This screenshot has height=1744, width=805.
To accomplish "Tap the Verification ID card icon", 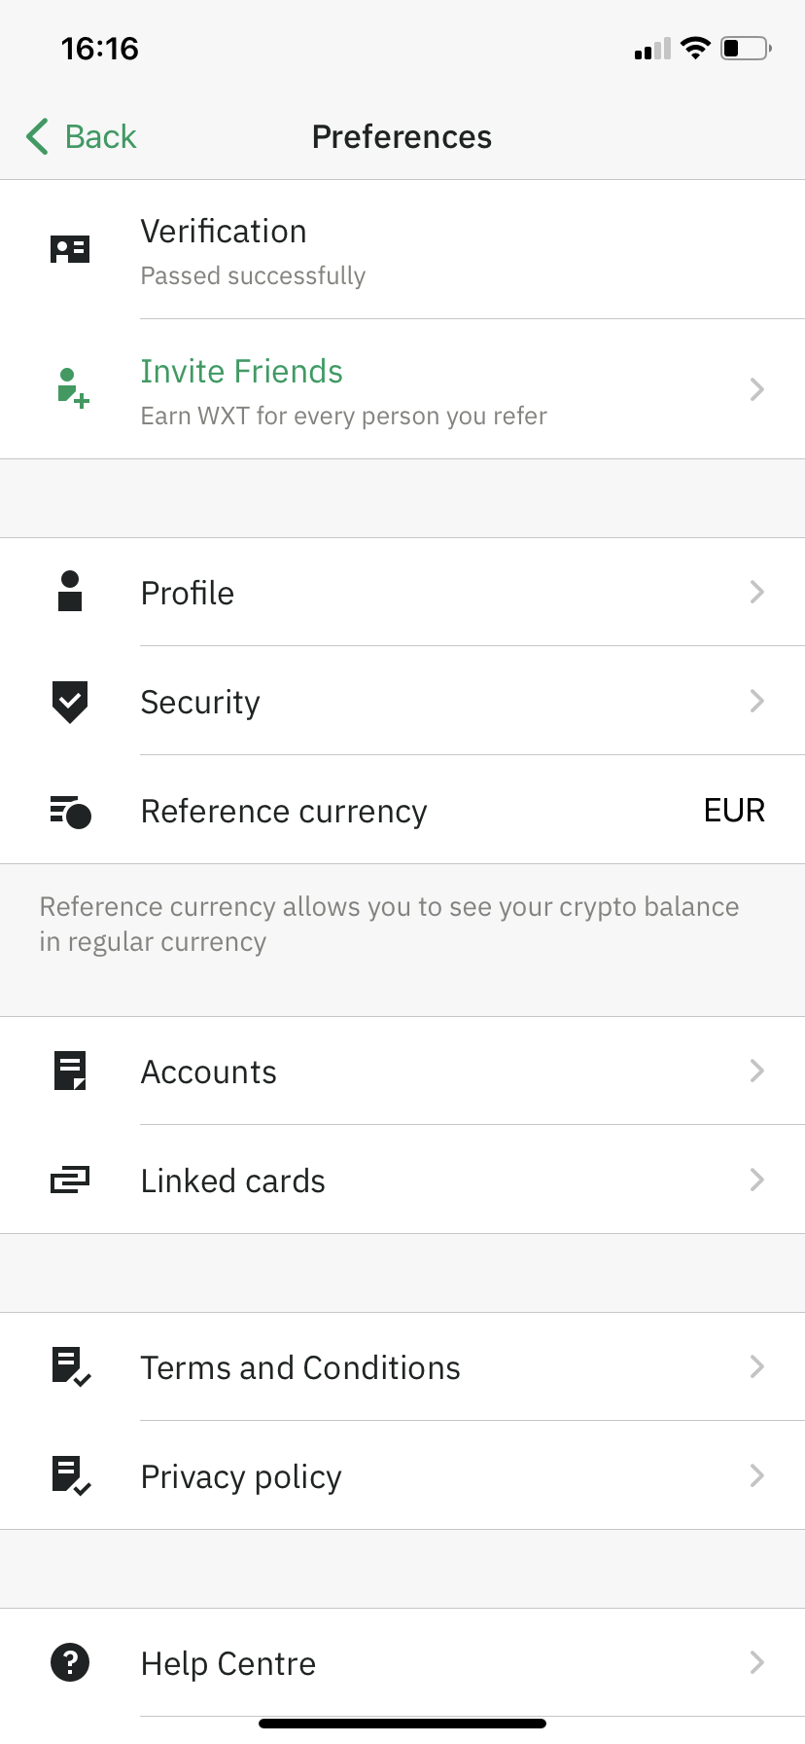I will click(x=70, y=250).
